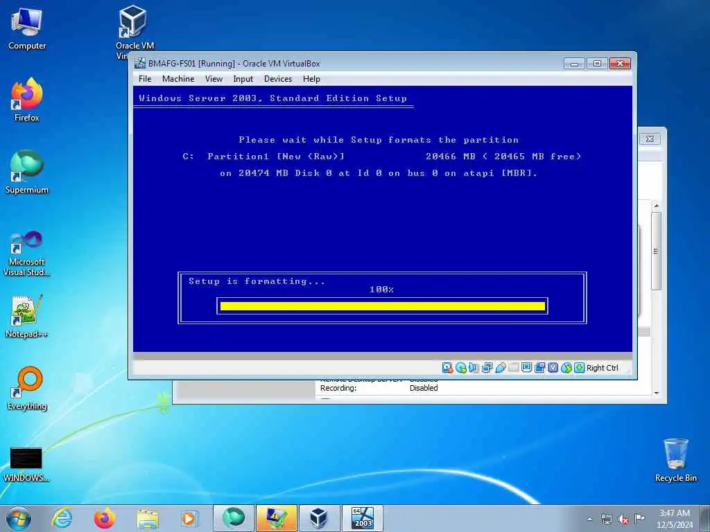This screenshot has height=532, width=710.
Task: Switch to the 2003 VM taskbar button
Action: tap(362, 518)
